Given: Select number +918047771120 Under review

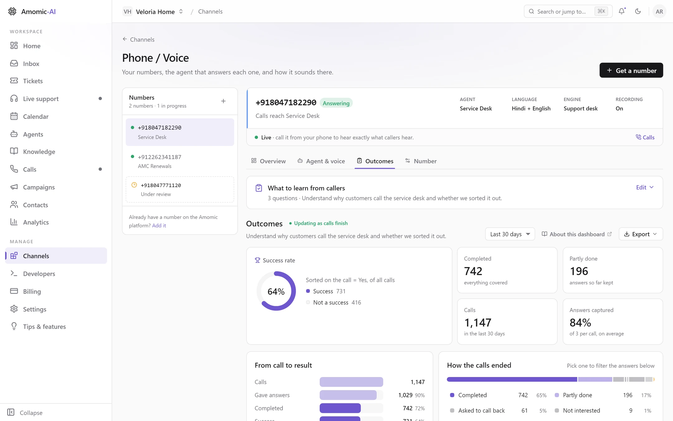Looking at the screenshot, I should [x=180, y=190].
